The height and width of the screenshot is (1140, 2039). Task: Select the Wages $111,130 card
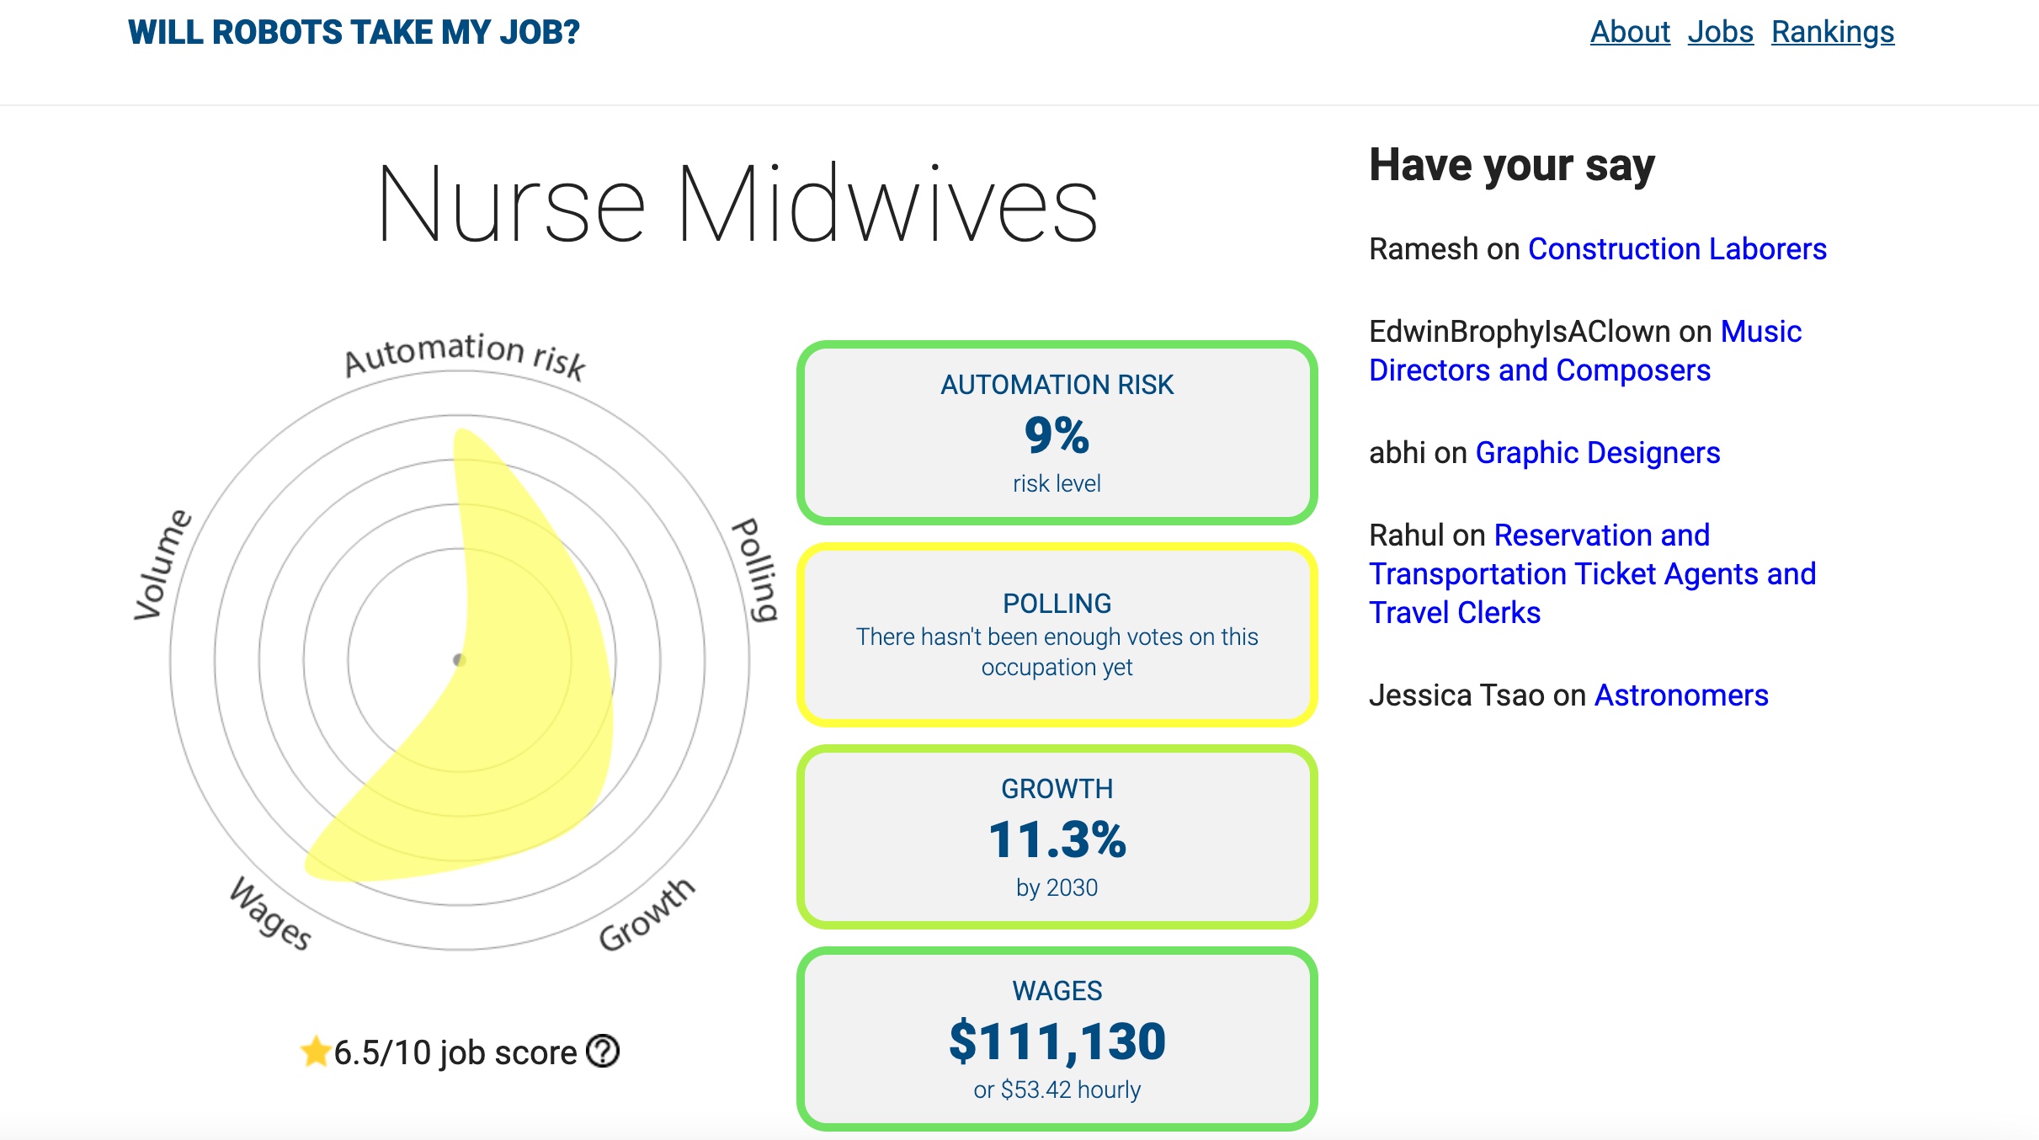1057,1039
